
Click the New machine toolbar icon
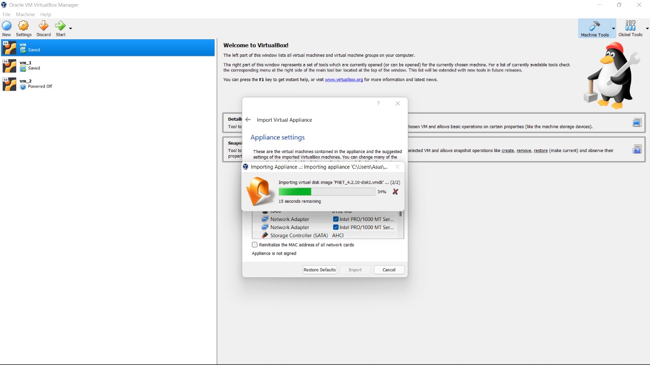click(7, 28)
